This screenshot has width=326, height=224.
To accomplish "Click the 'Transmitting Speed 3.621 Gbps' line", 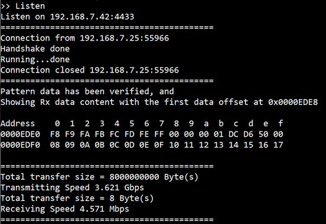I will [72, 187].
